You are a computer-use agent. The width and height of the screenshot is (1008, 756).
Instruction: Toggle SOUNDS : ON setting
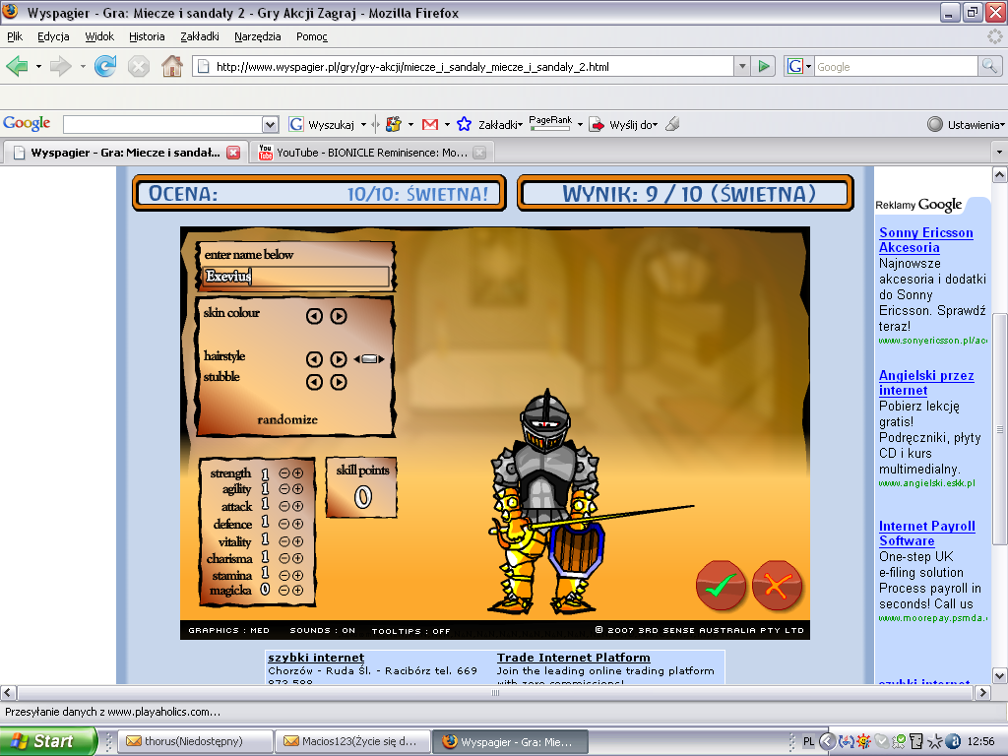coord(322,631)
